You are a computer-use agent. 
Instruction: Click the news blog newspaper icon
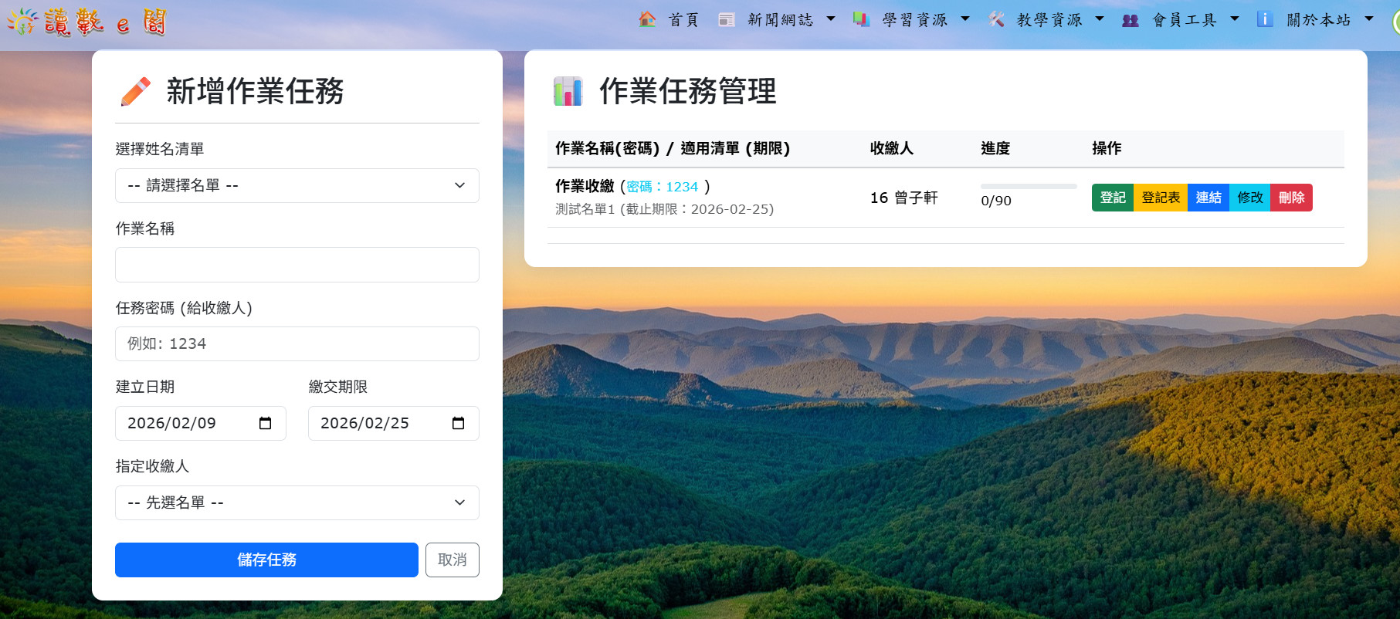click(726, 19)
